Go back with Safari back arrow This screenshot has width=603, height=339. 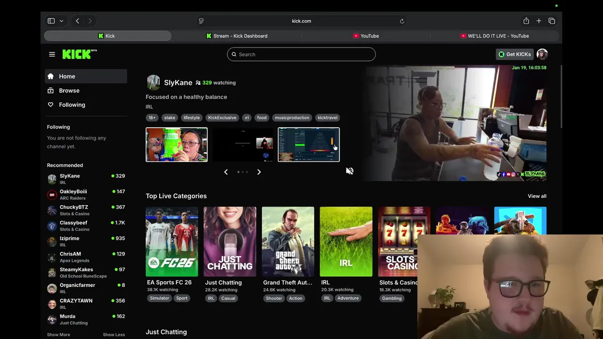77,21
